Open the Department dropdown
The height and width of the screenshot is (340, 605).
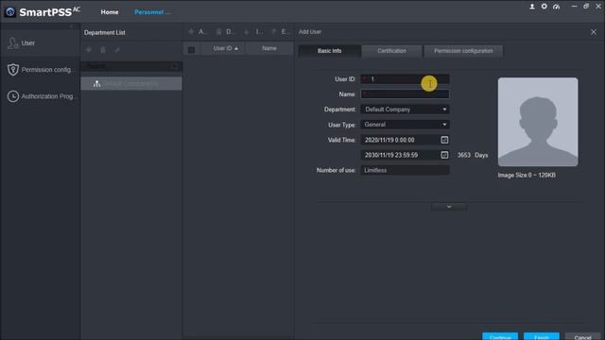[405, 110]
